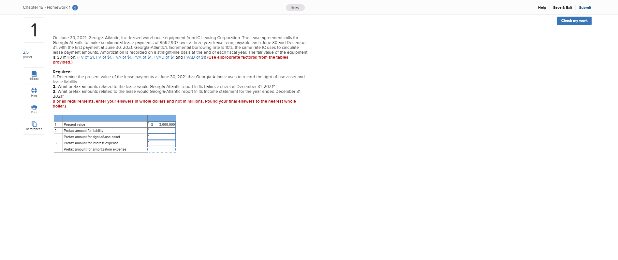Open the PVA of $1 table link

pos(142,57)
